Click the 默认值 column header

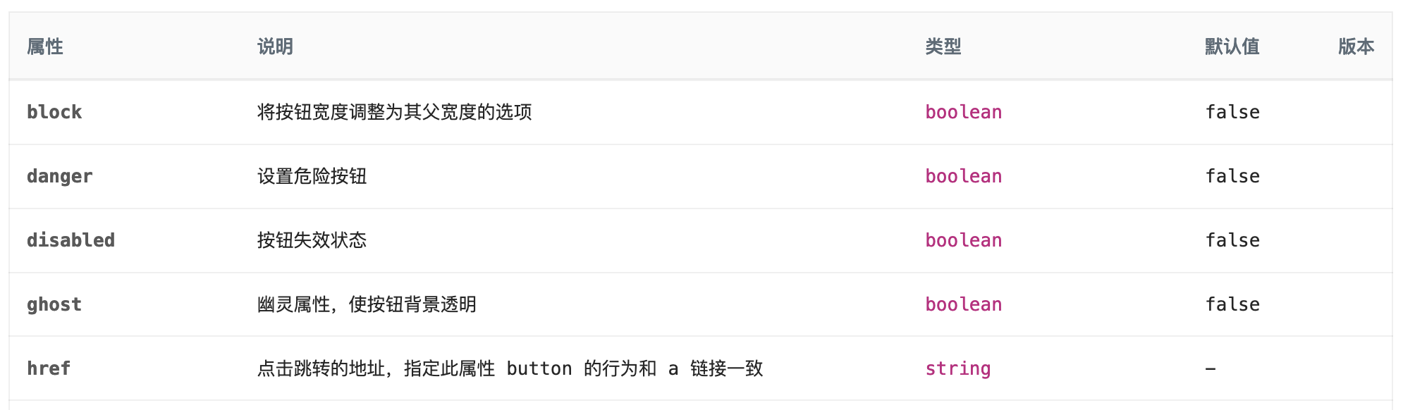click(1232, 46)
